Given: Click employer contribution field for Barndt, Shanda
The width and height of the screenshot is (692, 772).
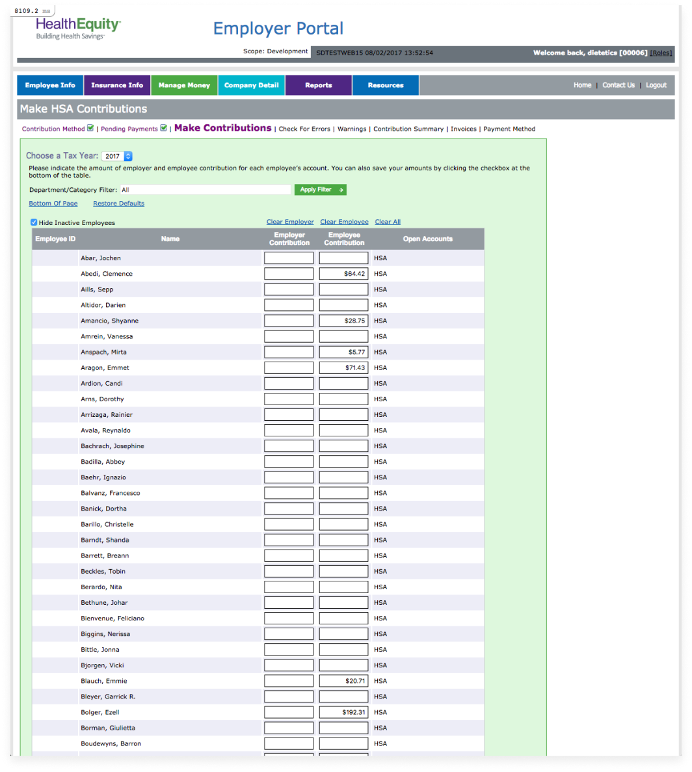Looking at the screenshot, I should pyautogui.click(x=288, y=540).
